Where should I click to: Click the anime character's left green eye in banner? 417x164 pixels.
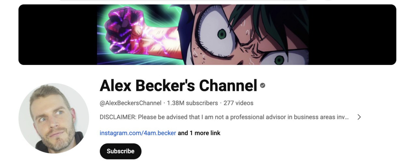click(222, 33)
